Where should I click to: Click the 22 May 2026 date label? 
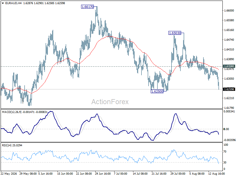(9, 174)
